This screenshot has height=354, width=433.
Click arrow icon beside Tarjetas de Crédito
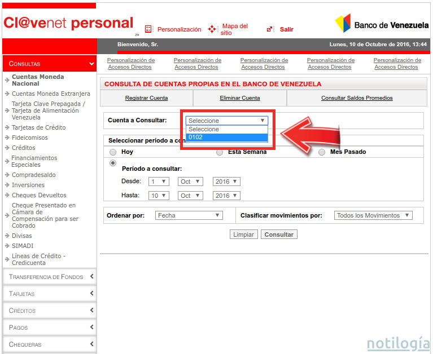coord(7,127)
